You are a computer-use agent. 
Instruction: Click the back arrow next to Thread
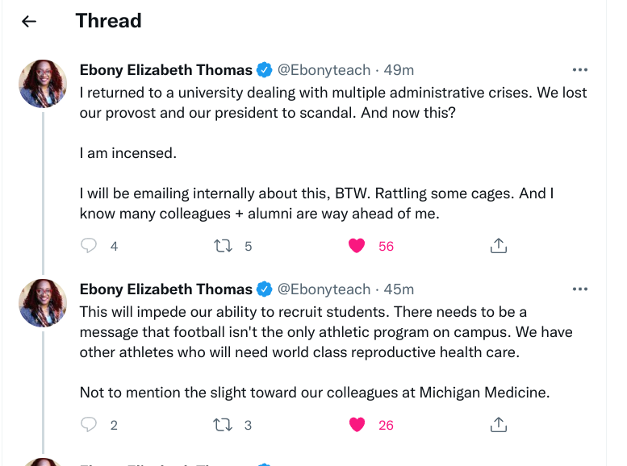[x=30, y=22]
